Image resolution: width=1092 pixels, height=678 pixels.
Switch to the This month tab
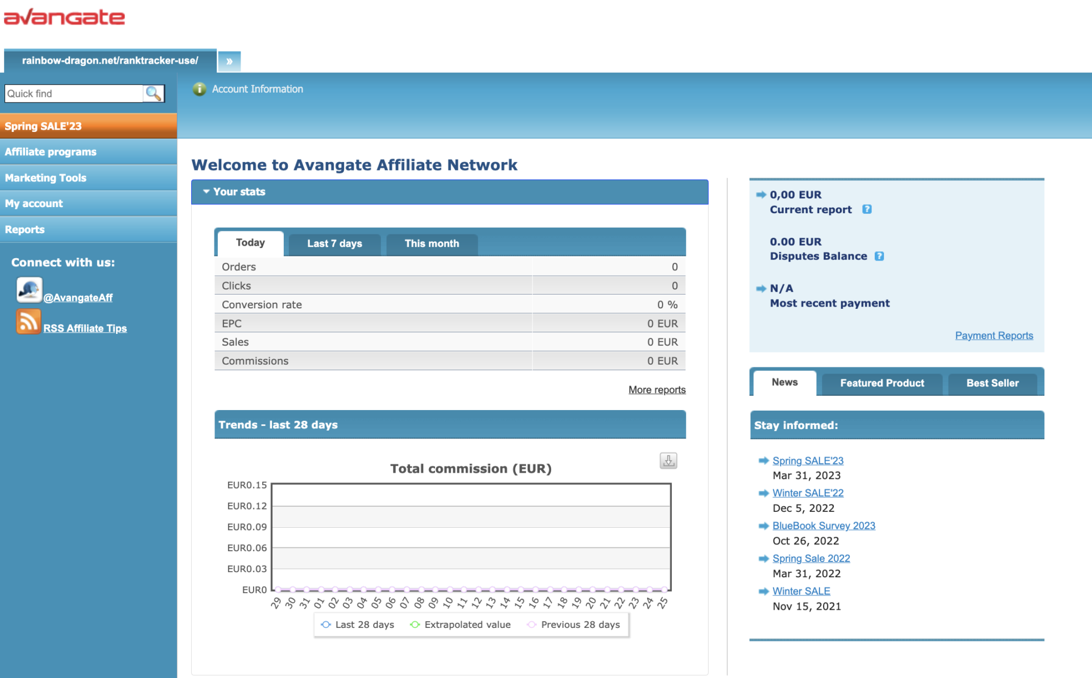pos(432,243)
